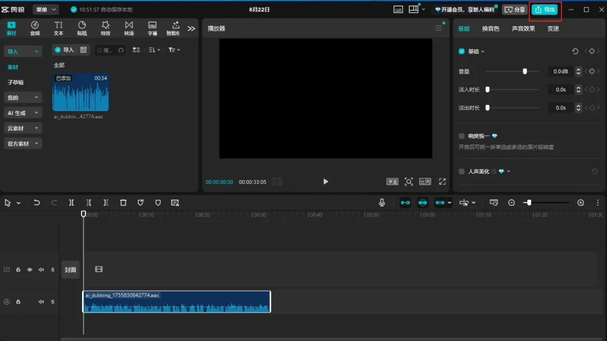
Task: Click the 分享 share button
Action: tap(515, 10)
